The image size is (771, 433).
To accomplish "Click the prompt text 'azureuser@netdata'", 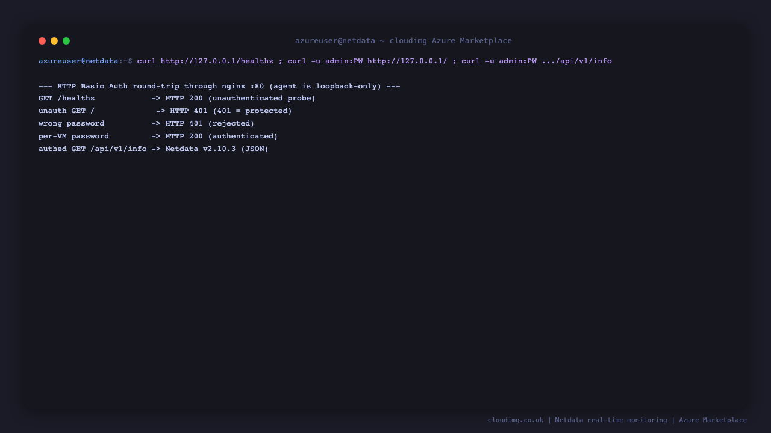I will 78,61.
